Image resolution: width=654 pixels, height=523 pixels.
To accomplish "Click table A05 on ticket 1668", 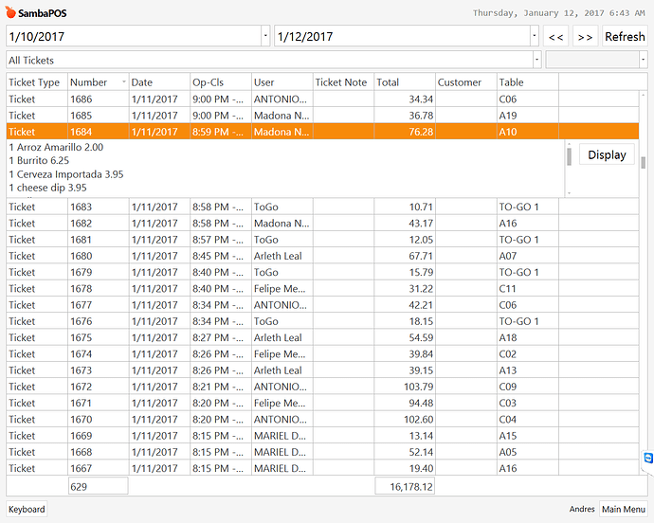I will click(x=508, y=452).
